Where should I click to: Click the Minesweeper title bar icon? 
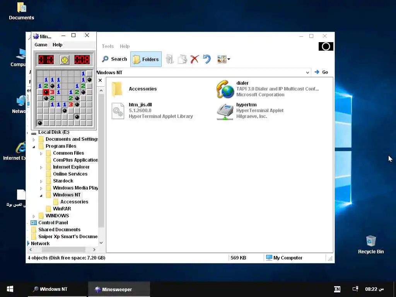tap(36, 36)
